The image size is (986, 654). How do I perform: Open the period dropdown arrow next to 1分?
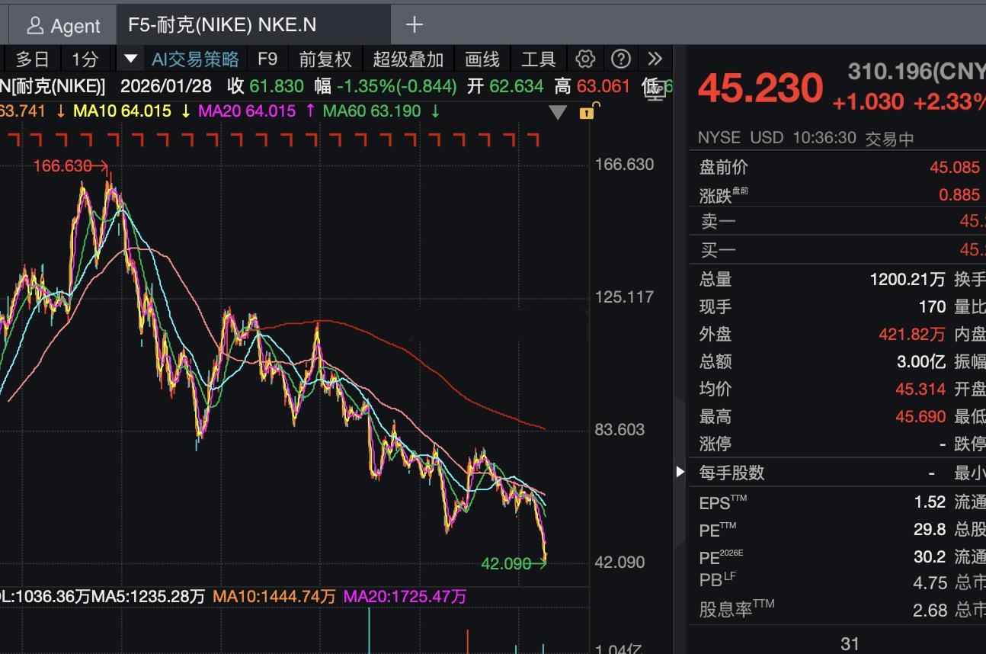point(130,59)
